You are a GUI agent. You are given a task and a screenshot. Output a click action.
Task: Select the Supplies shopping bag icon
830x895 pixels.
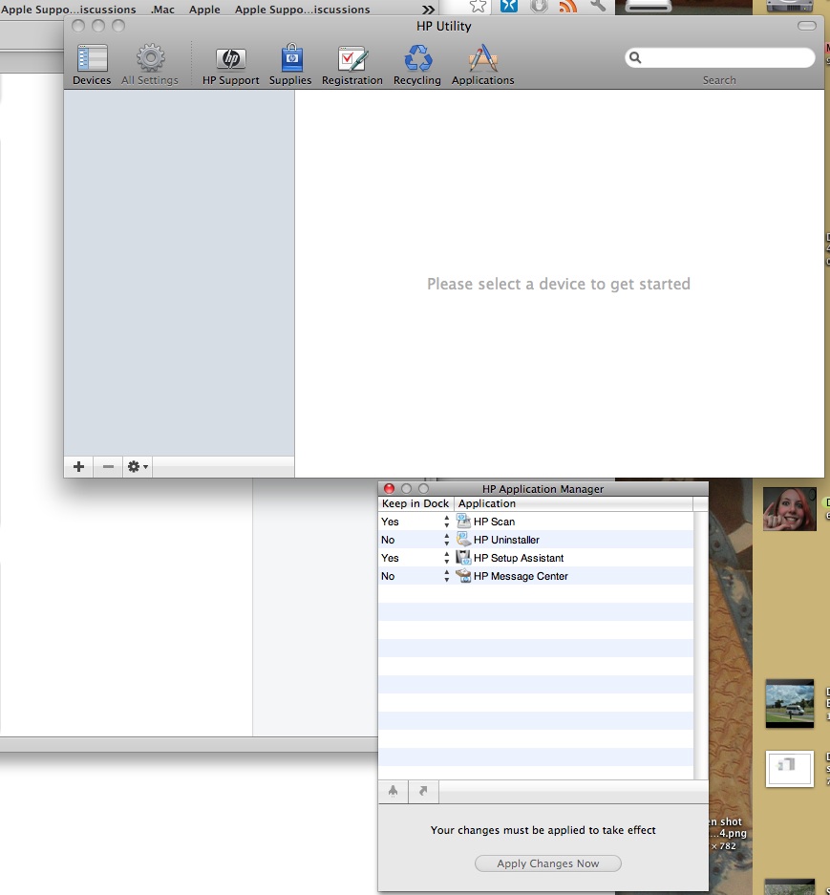tap(290, 64)
